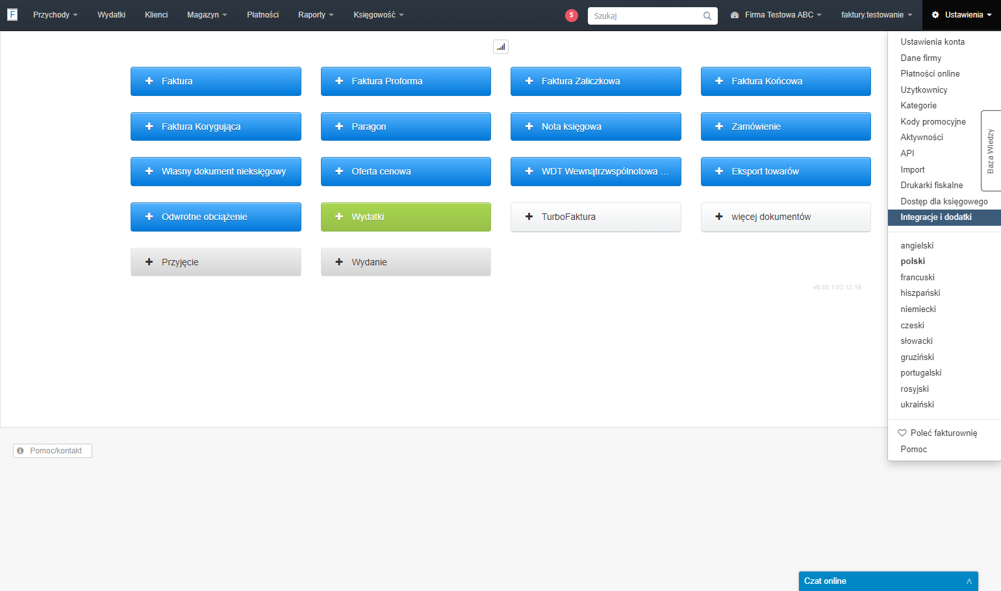Screen dimensions: 1001x591
Task: Click the plus icon on TurboFaktura button
Action: click(x=529, y=217)
